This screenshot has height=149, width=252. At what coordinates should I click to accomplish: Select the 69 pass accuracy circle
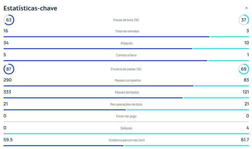pos(243,69)
